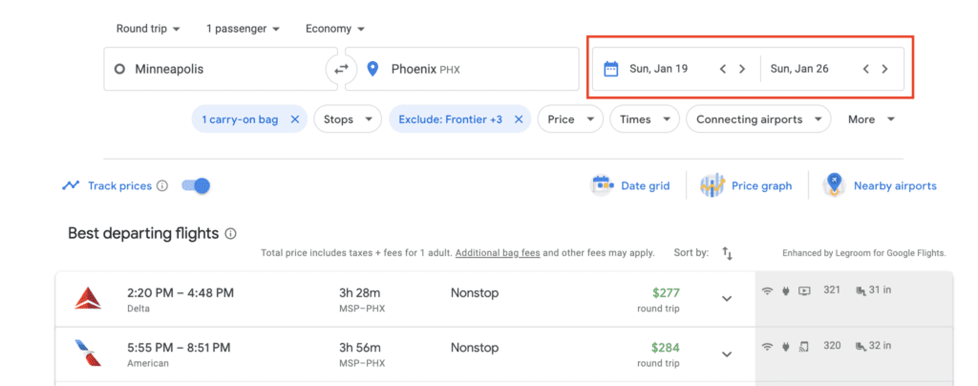Open the Price graph
This screenshot has width=978, height=386.
pos(747,185)
